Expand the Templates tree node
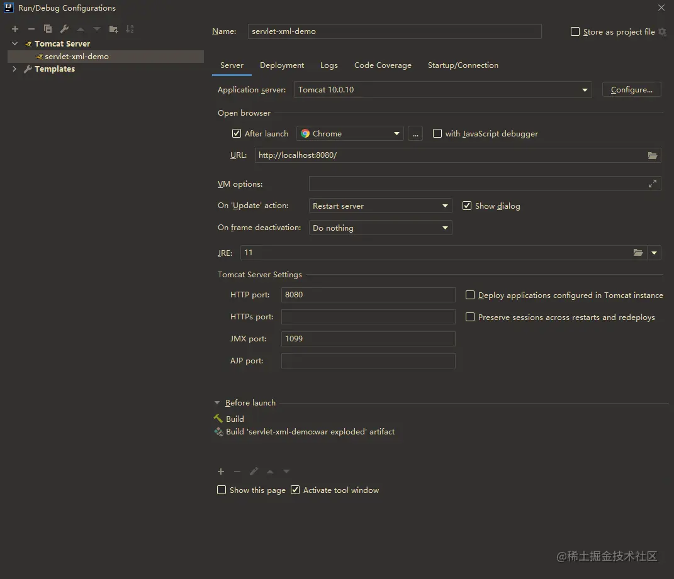 pos(14,69)
